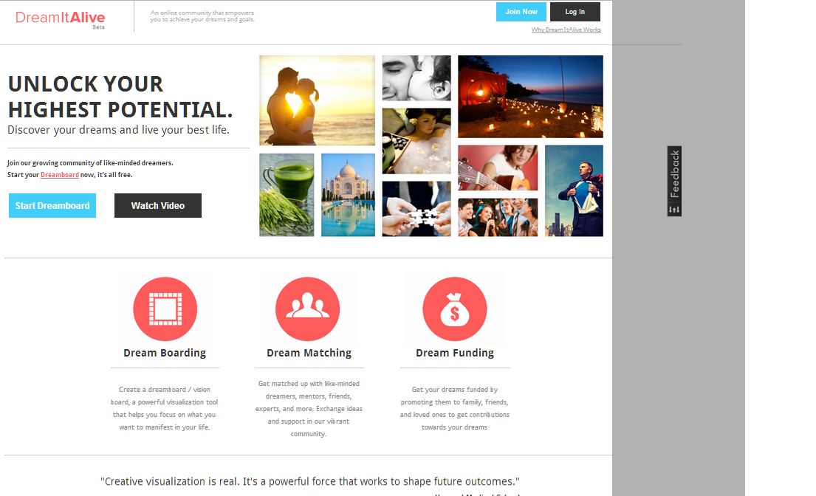Click the arrows icon below Feedback tab

pyautogui.click(x=674, y=210)
